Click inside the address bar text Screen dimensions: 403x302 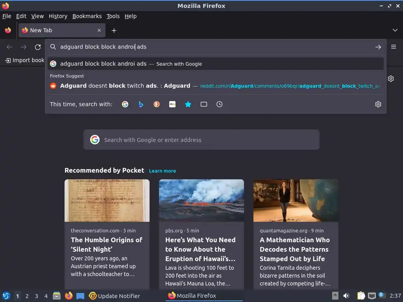coord(103,47)
